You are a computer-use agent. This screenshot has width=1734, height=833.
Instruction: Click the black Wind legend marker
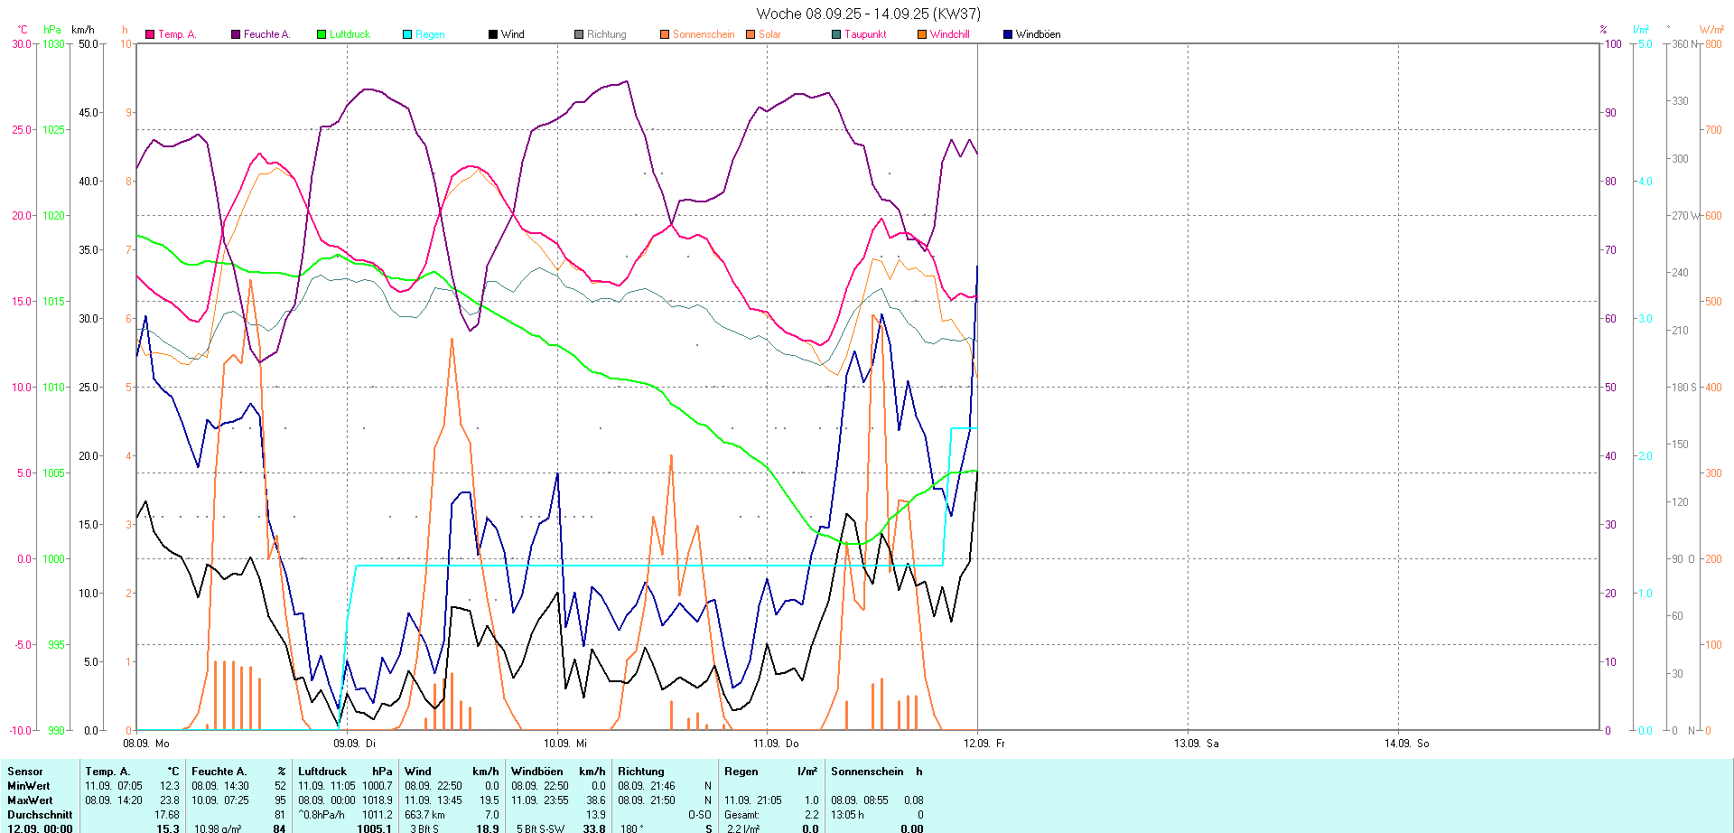[x=493, y=34]
